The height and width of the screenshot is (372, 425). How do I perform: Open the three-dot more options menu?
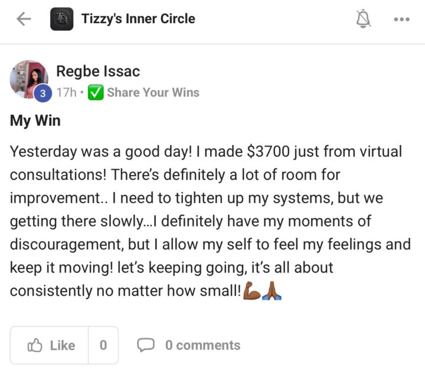[401, 20]
